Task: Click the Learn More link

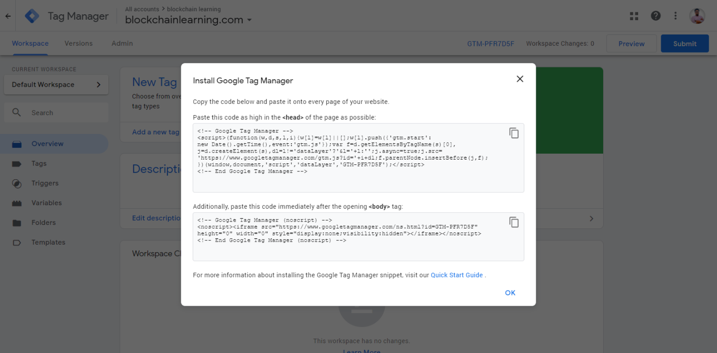Action: pyautogui.click(x=361, y=351)
